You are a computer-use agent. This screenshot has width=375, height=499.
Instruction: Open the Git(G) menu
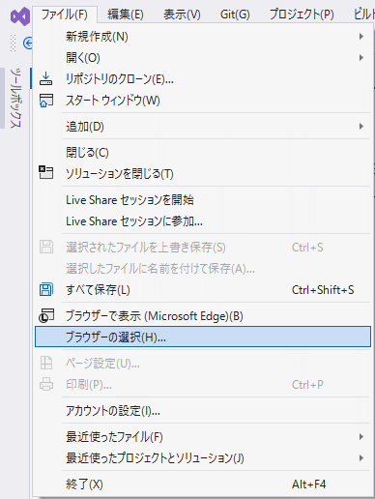[x=235, y=15]
